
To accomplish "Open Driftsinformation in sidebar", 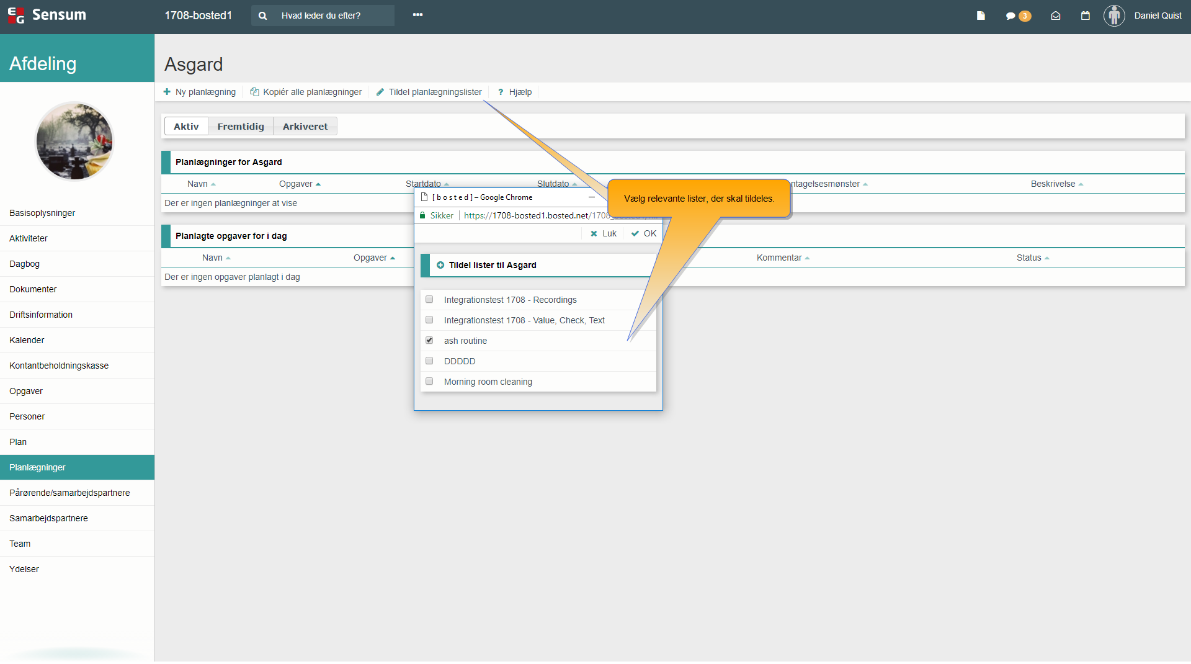I will point(77,315).
